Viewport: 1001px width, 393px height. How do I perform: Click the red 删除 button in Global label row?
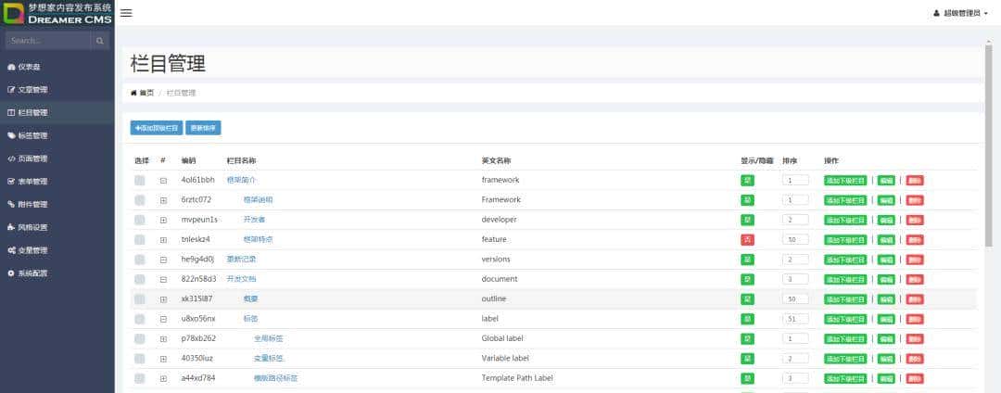coord(915,338)
